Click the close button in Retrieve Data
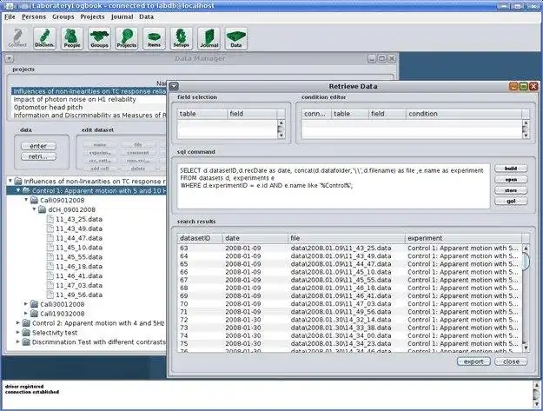543x411 pixels. 511,361
